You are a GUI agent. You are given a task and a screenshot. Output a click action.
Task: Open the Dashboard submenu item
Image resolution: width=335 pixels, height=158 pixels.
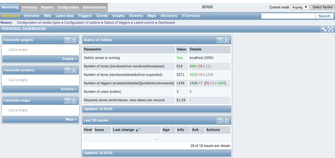[10, 16]
